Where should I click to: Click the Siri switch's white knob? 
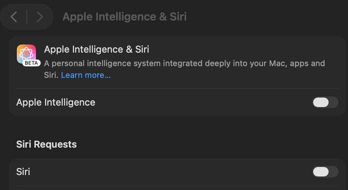tap(321, 172)
